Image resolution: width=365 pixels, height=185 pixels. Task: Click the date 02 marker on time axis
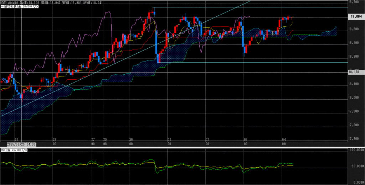coord(207,140)
